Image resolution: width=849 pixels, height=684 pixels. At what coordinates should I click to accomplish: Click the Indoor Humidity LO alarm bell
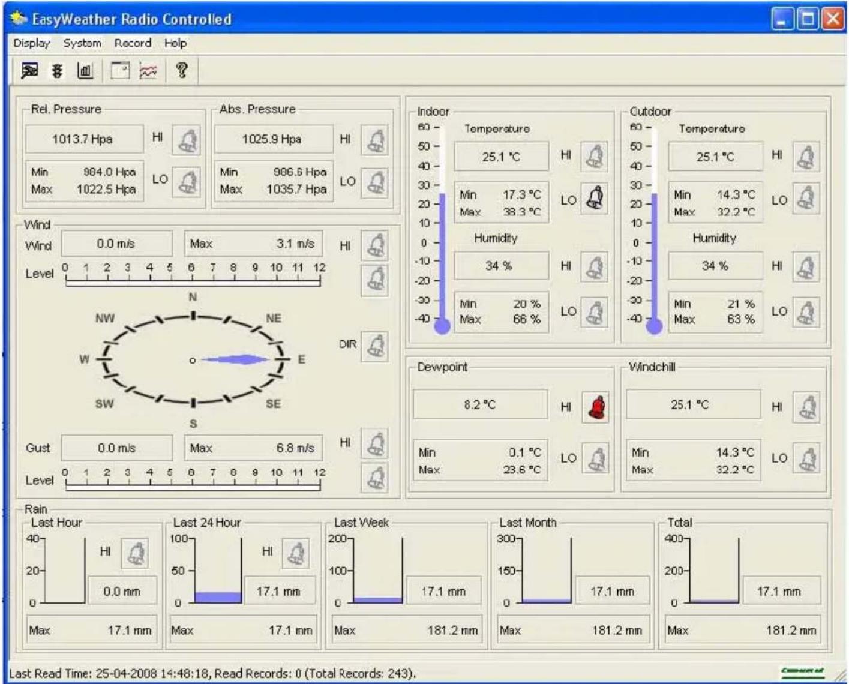(x=595, y=312)
